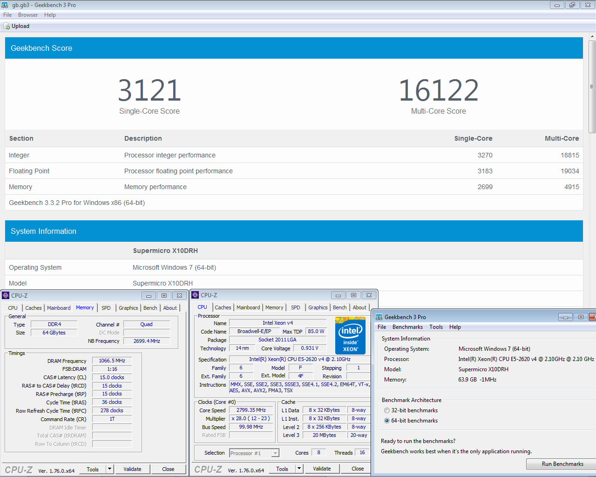
Task: Open Help menu in small Geekbench window
Action: 455,327
